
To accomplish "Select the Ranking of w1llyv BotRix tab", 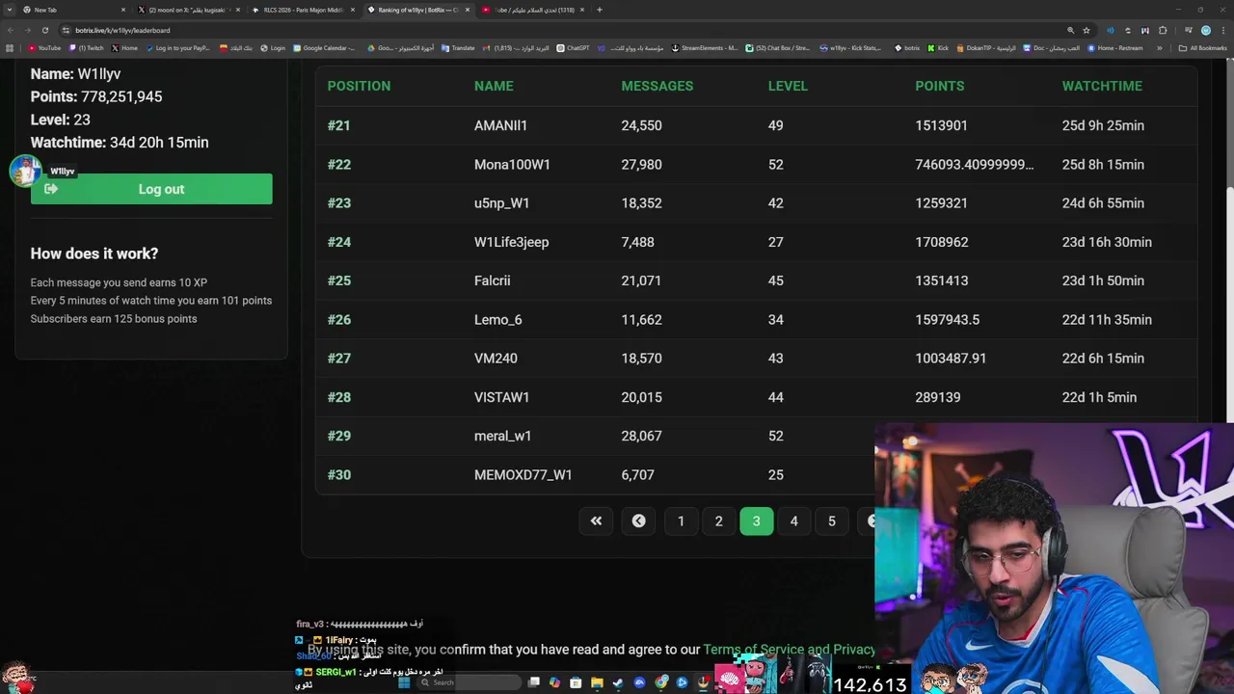I will 418,10.
